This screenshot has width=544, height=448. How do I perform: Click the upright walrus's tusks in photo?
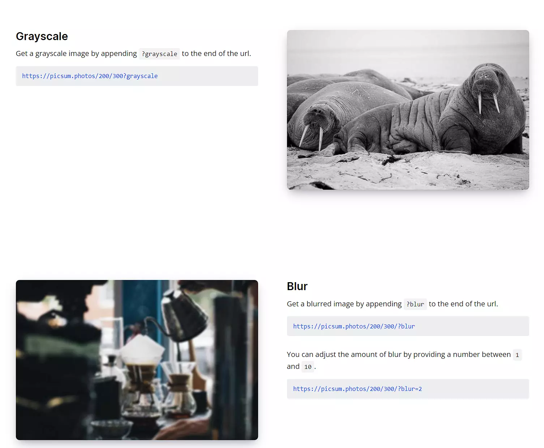(488, 103)
